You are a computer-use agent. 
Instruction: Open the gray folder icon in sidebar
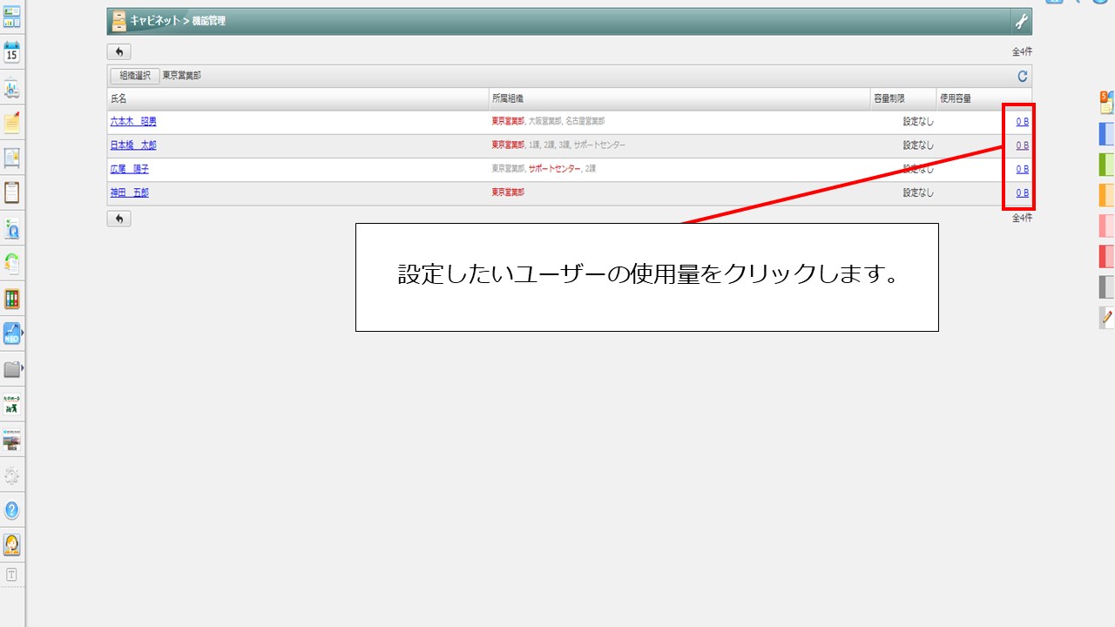pyautogui.click(x=12, y=369)
